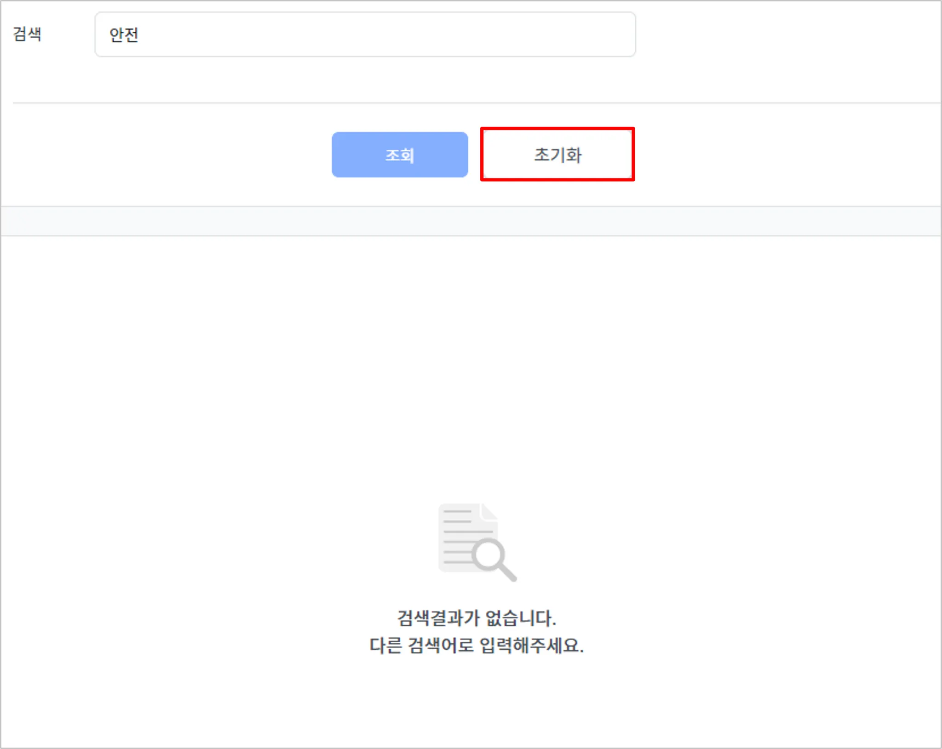Click the gray results header bar

tap(471, 221)
